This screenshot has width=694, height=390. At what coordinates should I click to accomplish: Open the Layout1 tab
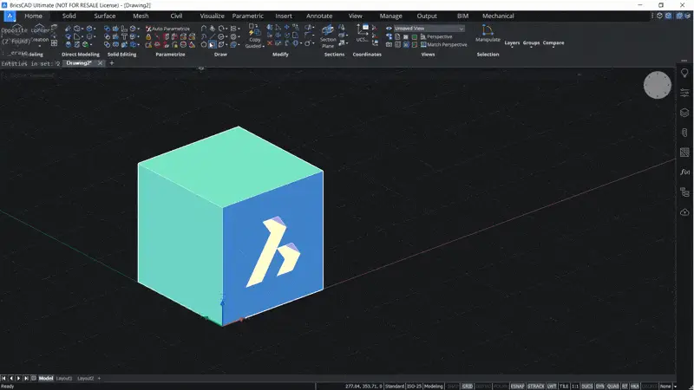point(65,379)
